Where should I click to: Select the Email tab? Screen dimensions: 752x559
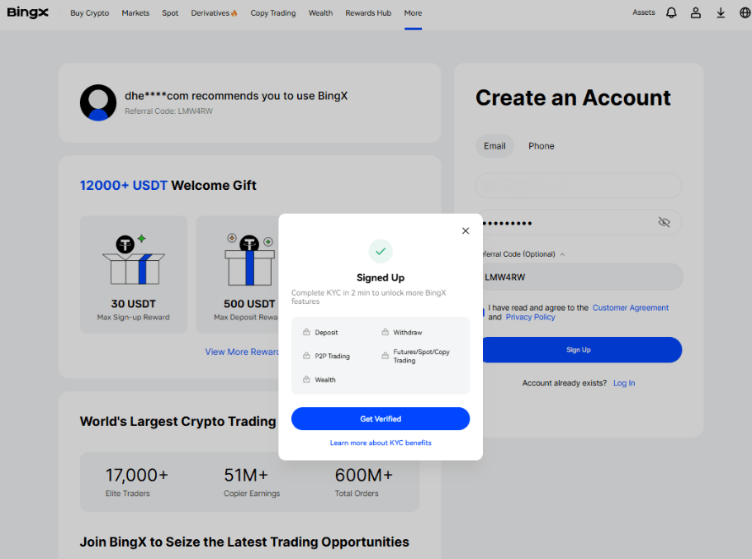tap(494, 146)
